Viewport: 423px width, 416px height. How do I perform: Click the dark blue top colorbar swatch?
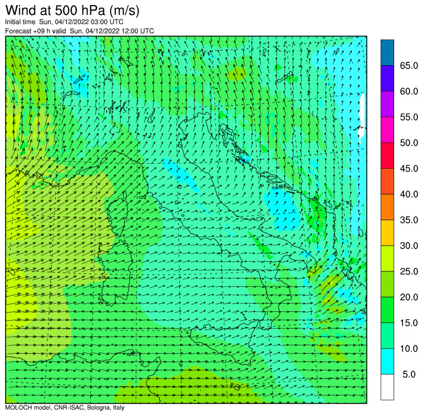point(387,53)
